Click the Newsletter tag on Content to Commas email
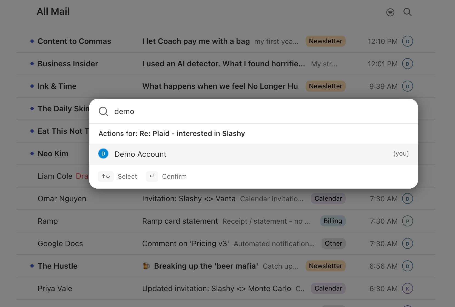Image resolution: width=455 pixels, height=307 pixels. point(325,41)
